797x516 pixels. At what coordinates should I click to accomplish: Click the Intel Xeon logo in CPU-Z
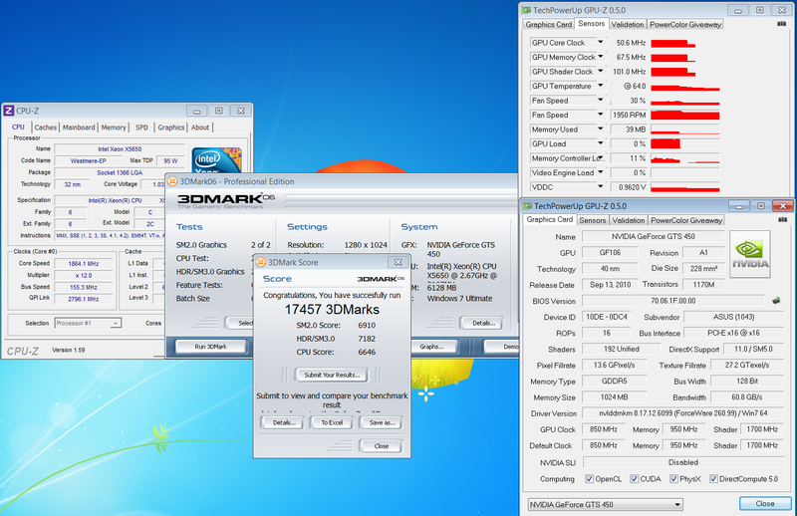[216, 160]
